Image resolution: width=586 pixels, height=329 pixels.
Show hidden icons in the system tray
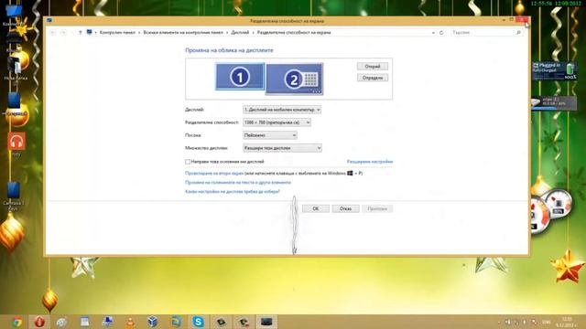[x=499, y=323]
